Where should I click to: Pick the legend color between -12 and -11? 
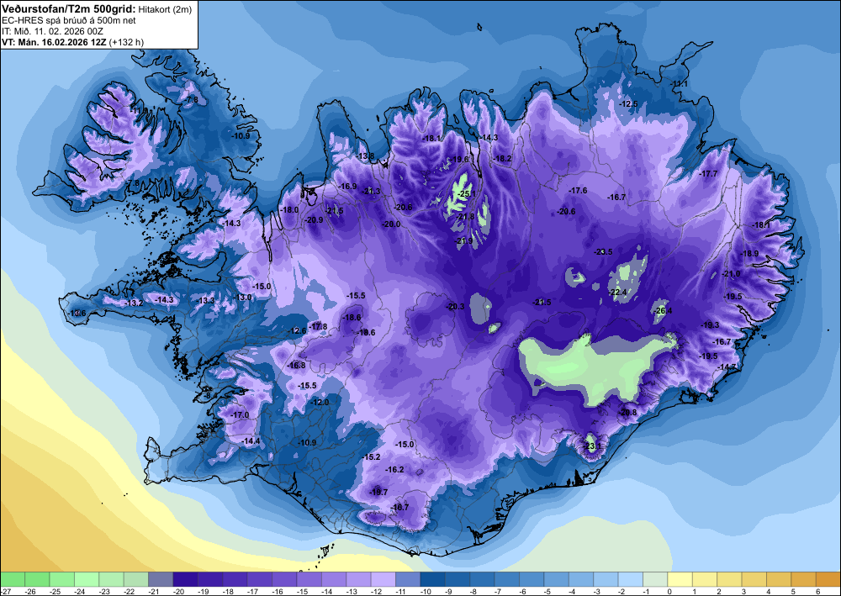point(383,579)
